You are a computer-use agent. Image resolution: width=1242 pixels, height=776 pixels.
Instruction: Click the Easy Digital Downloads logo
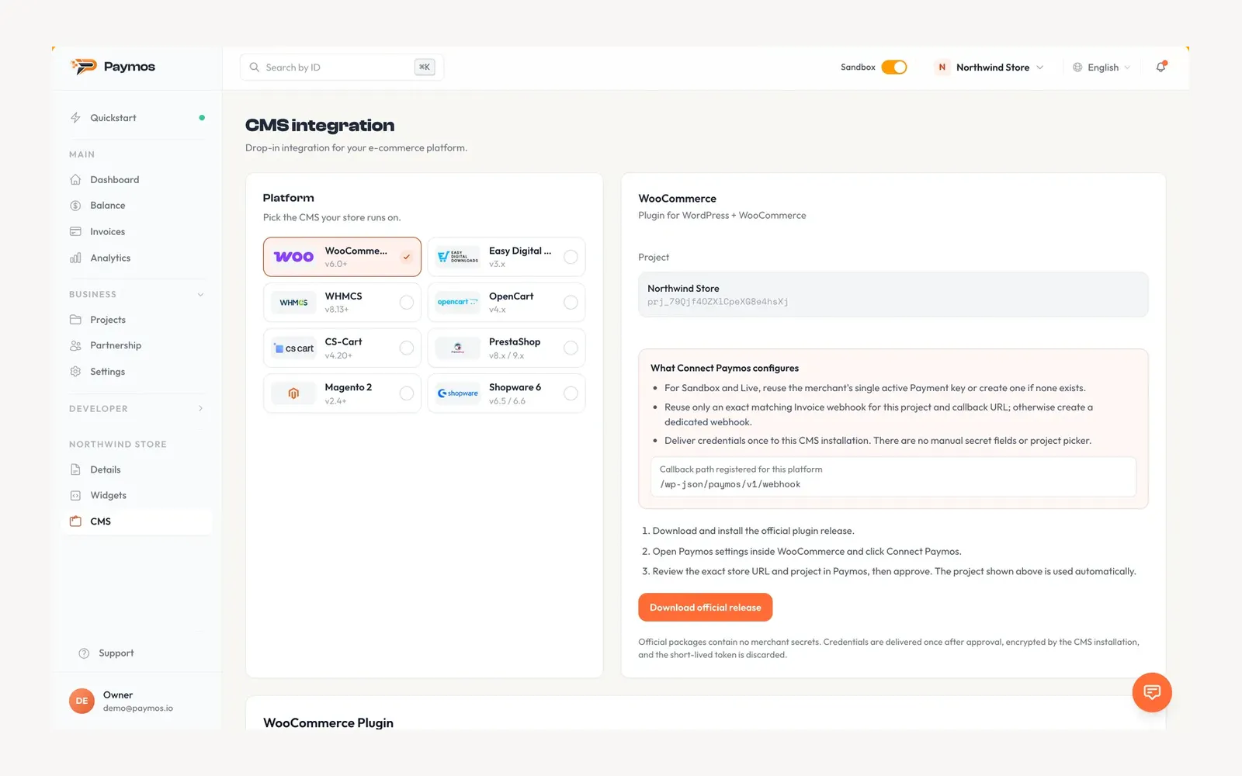point(458,257)
